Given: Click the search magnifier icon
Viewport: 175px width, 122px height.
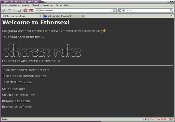Looking at the screenshot, I should 171,10.
